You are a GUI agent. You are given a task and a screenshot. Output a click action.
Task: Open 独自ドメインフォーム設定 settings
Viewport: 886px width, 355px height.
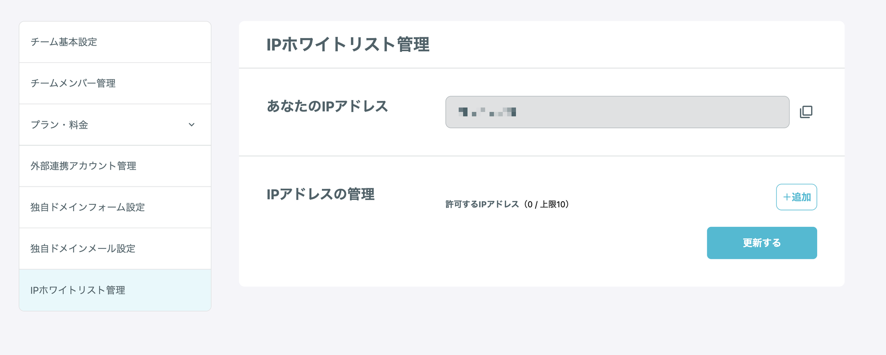coord(87,207)
